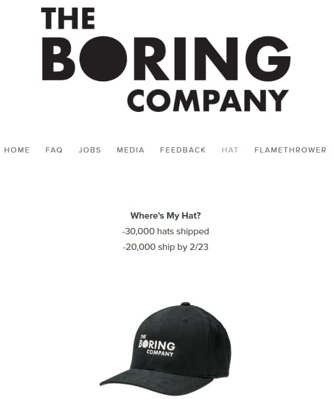Click the 20,000 ship by 2/23 line
Image resolution: width=334 pixels, height=399 pixels.
point(166,247)
